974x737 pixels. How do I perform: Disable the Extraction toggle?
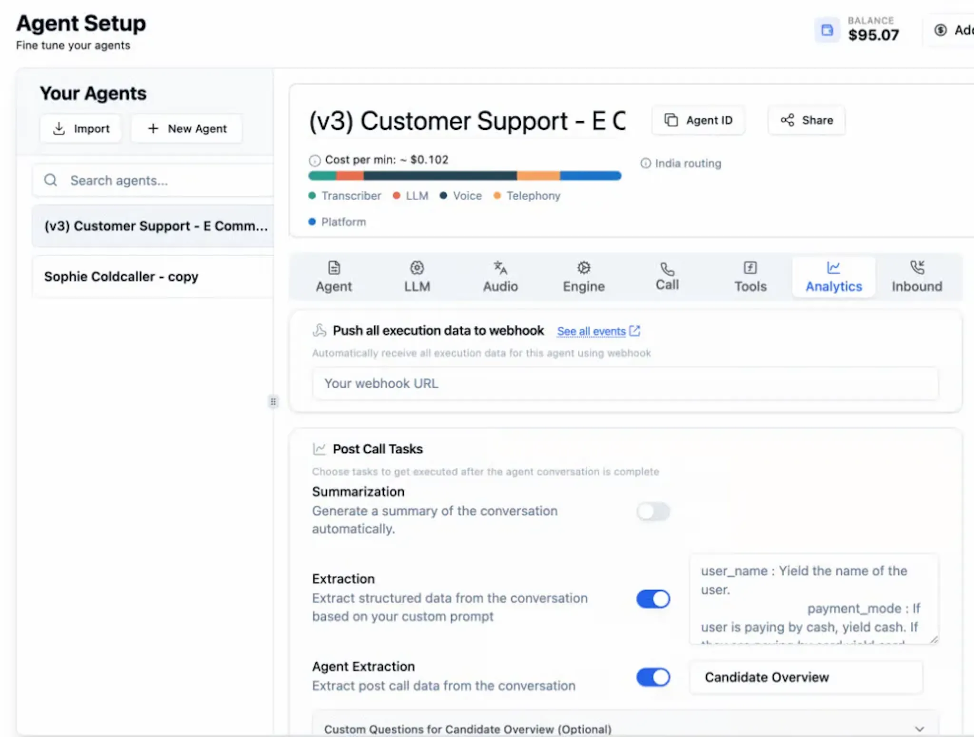pyautogui.click(x=653, y=599)
